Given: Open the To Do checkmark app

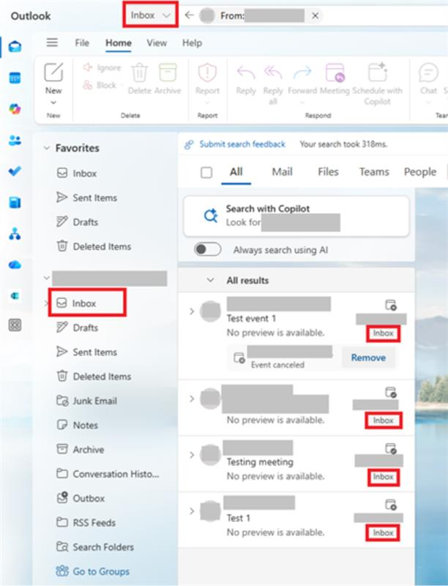Looking at the screenshot, I should (x=15, y=171).
